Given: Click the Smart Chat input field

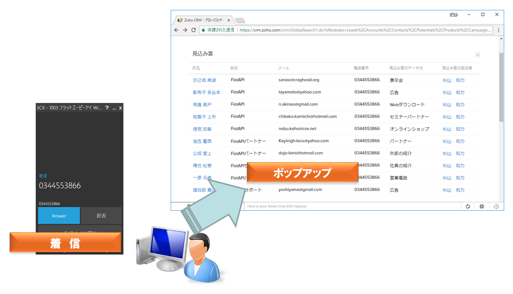Looking at the screenshot, I should (x=353, y=206).
